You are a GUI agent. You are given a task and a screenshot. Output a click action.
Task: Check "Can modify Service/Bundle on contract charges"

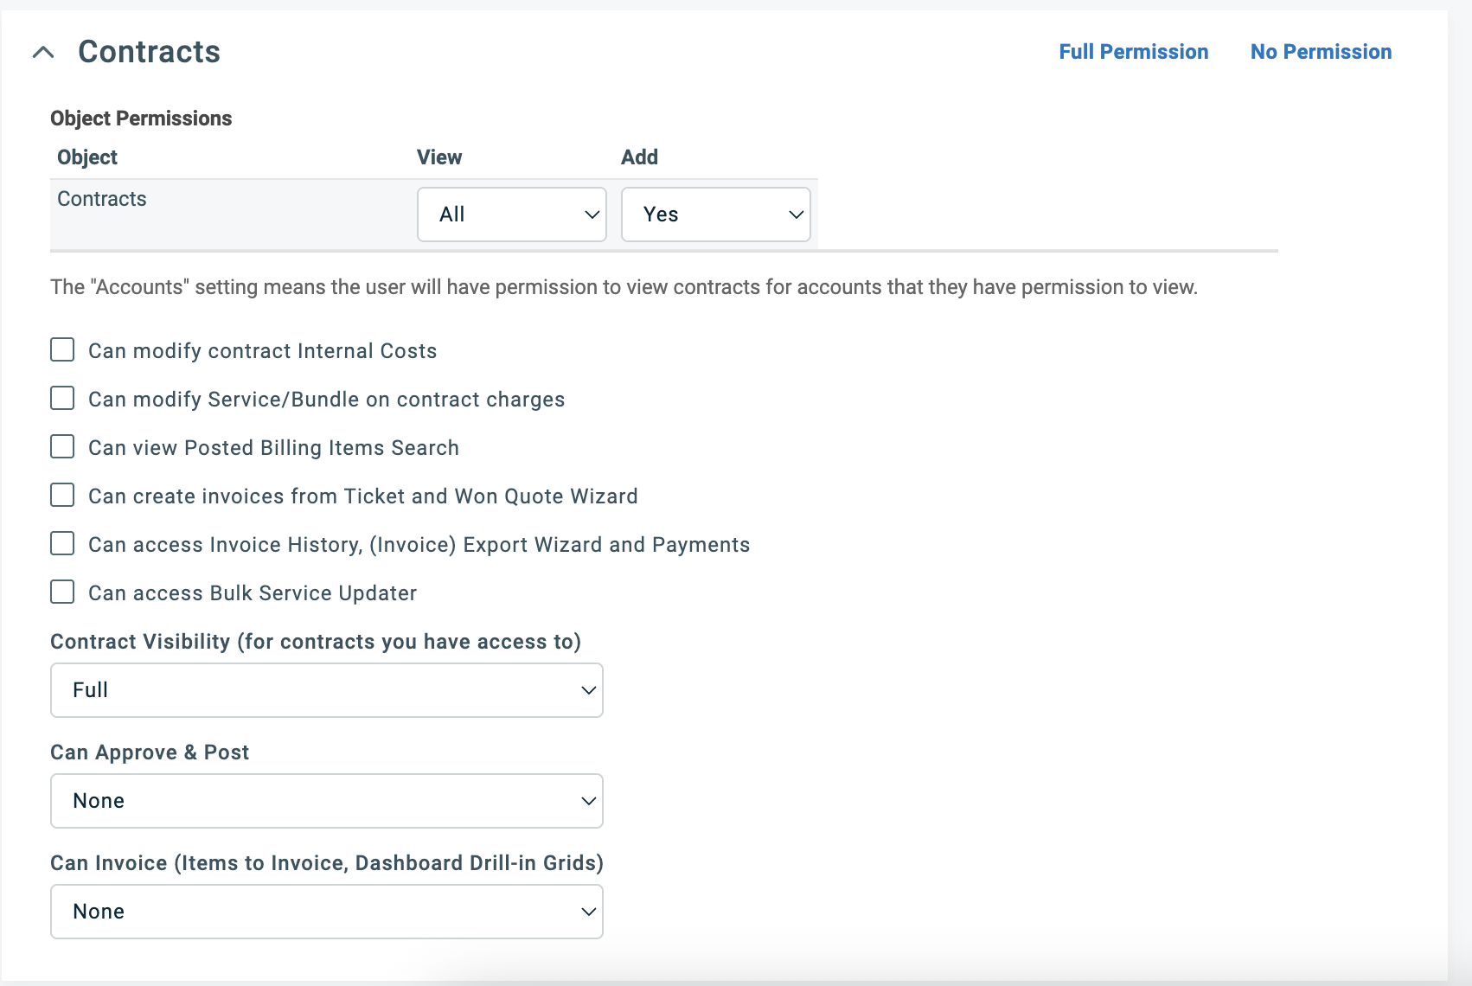pyautogui.click(x=61, y=398)
